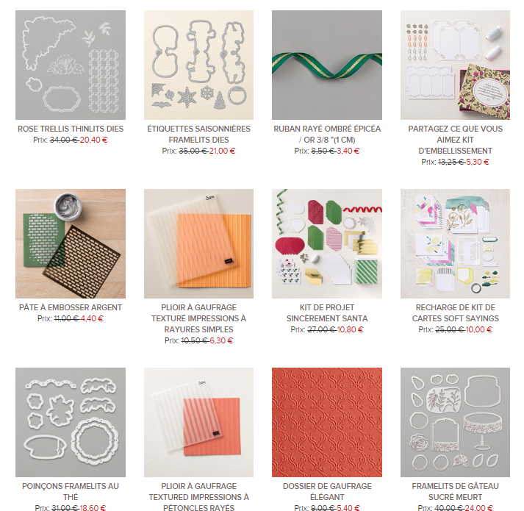524x511 pixels.
Task: Select the Partagez Ce Que Vous Aimez kit image
Action: [x=455, y=65]
